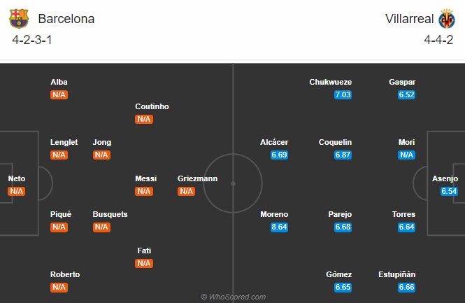Select Piqué's player name

tap(61, 214)
